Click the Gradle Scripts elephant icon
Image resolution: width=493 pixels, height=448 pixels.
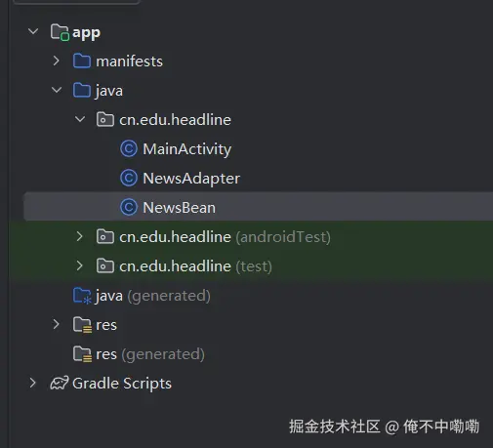pos(60,383)
